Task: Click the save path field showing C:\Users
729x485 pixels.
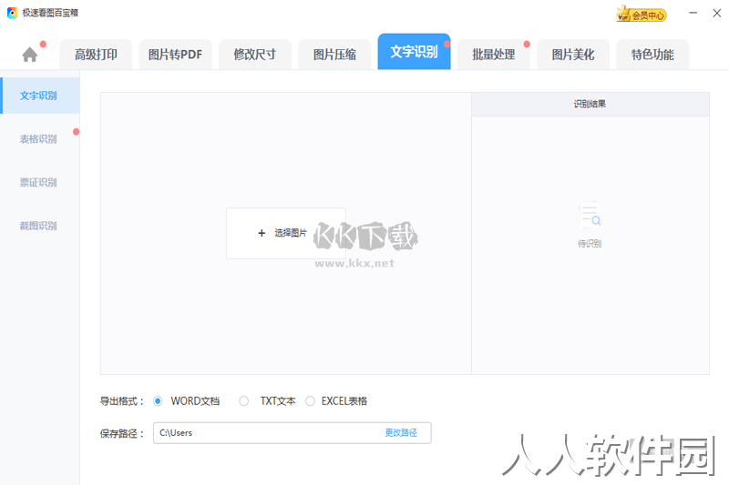Action: pos(292,432)
